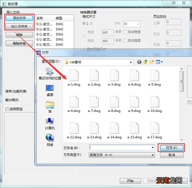The width and height of the screenshot is (192, 188).
Task: Select file a-4.dwg
Action: [x=134, y=78]
